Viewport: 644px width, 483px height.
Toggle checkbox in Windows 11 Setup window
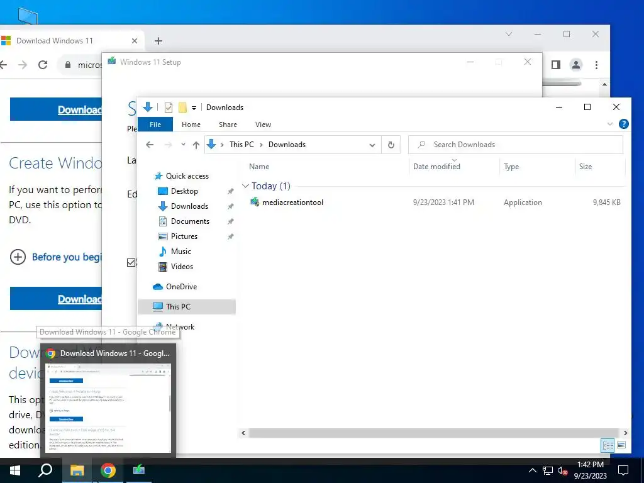pyautogui.click(x=131, y=262)
